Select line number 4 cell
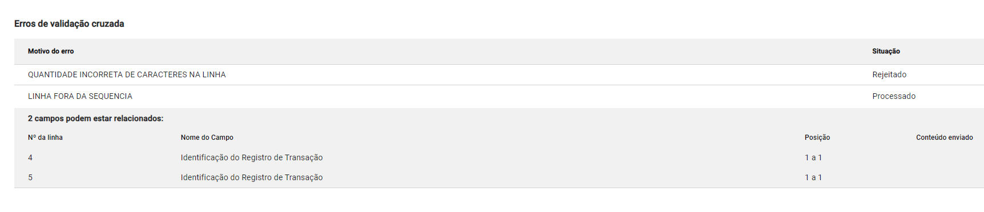This screenshot has height=212, width=984. [30, 157]
